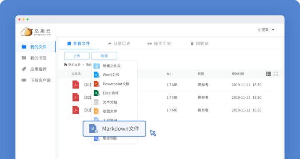Open 下载客户端 in the sidebar

(36, 80)
